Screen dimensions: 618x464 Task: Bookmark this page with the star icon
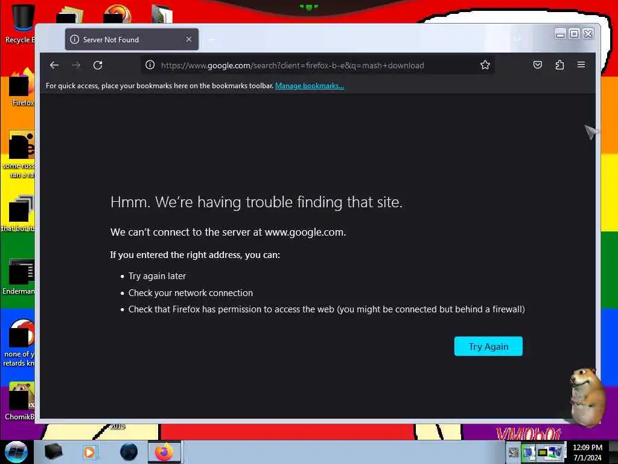coord(485,65)
